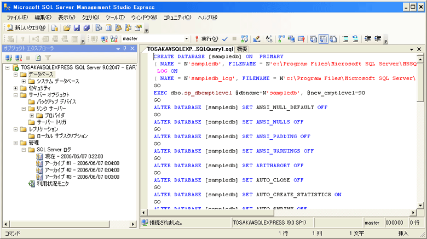Screen dimensions: 427x239
Task: Collapse the レプリケーション folder
Action: pyautogui.click(x=15, y=129)
